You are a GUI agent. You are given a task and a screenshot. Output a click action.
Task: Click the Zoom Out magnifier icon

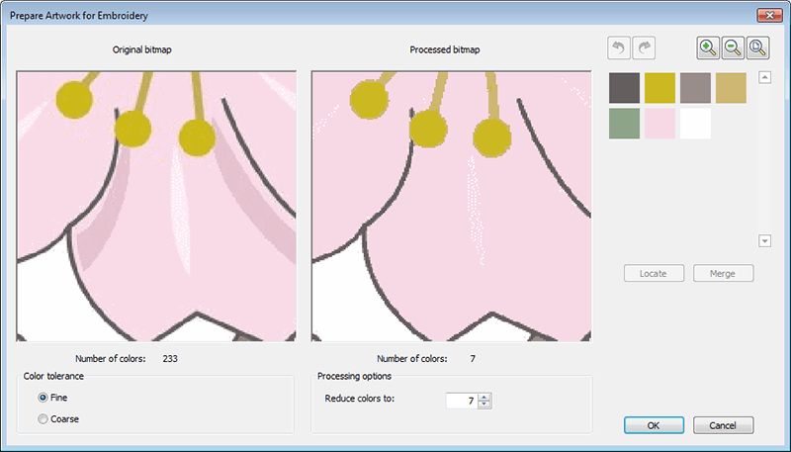[x=733, y=47]
